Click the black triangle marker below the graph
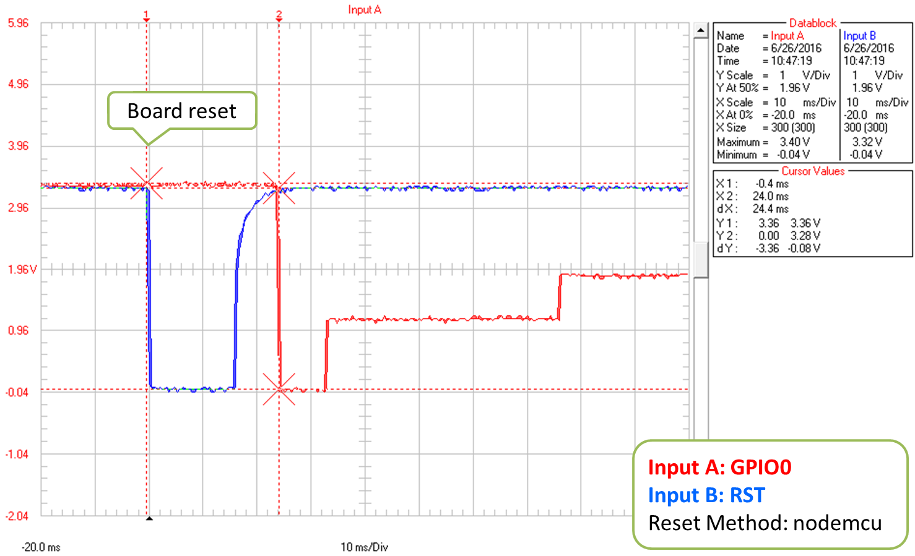915x556 pixels. (x=149, y=518)
